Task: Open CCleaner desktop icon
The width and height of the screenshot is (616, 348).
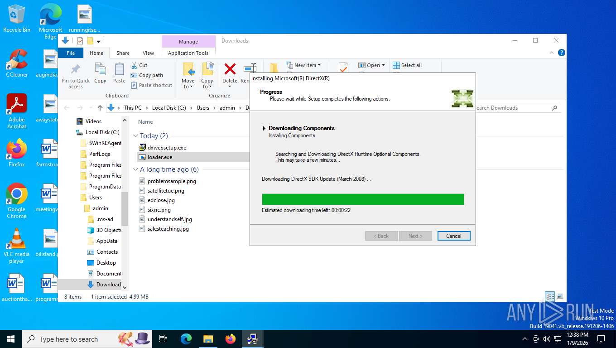Action: point(17,64)
